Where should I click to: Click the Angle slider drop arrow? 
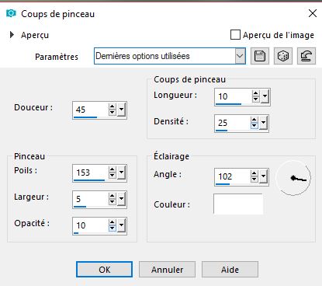click(x=264, y=176)
